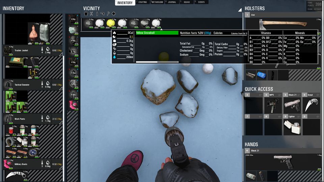Viewport: 324px width, 182px height.
Task: Select Scout knife in quick access slot 6
Action: [x=311, y=105]
